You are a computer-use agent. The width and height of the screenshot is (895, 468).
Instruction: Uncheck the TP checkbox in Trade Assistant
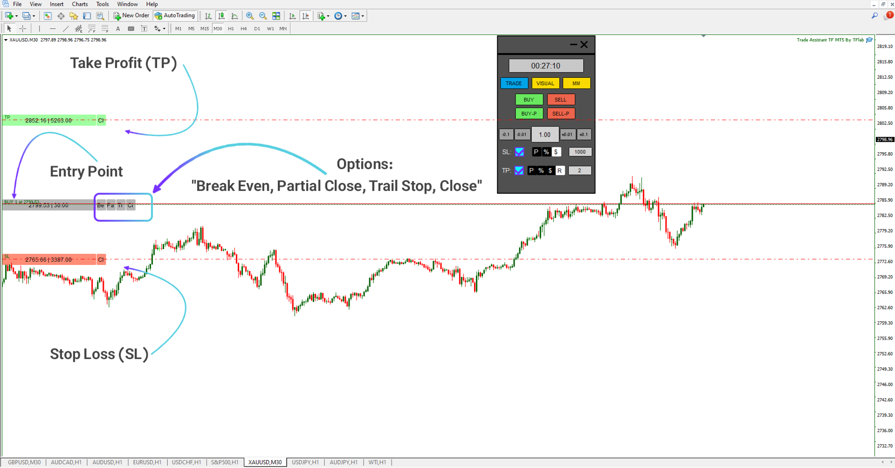click(519, 170)
